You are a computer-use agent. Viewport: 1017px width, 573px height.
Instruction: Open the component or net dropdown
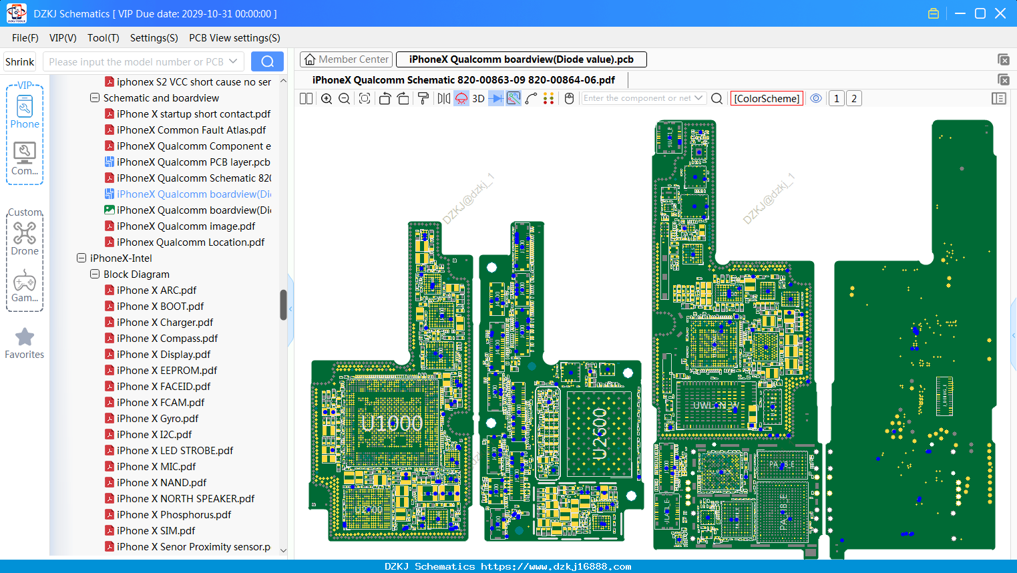(698, 98)
